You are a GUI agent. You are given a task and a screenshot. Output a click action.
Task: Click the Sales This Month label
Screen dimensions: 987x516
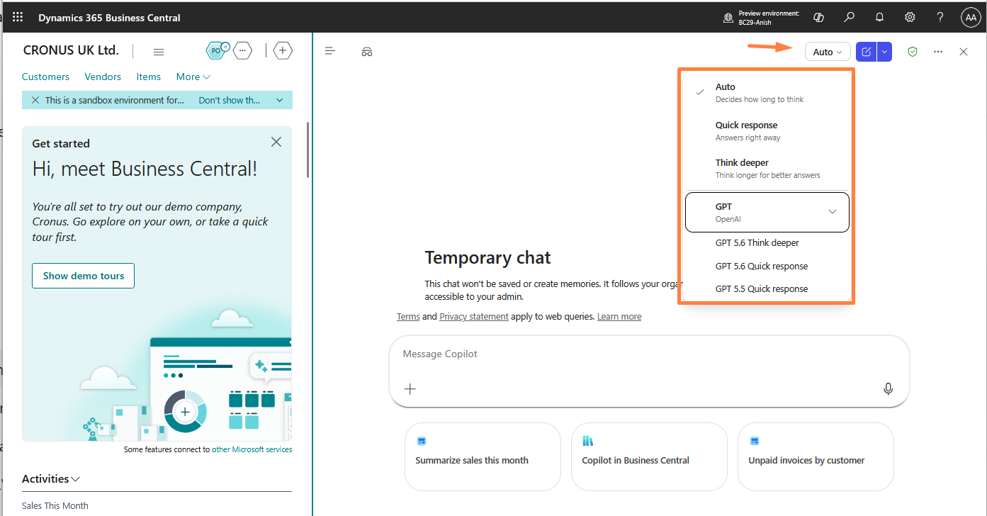point(55,506)
